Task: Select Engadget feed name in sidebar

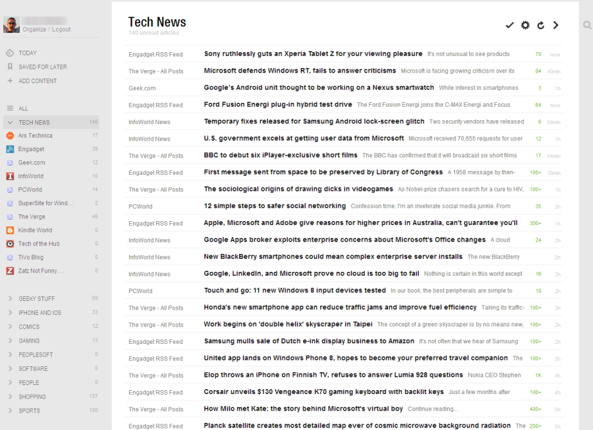Action: click(31, 149)
